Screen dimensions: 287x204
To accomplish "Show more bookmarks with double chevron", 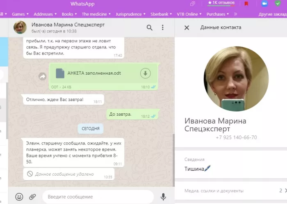I will [236, 14].
